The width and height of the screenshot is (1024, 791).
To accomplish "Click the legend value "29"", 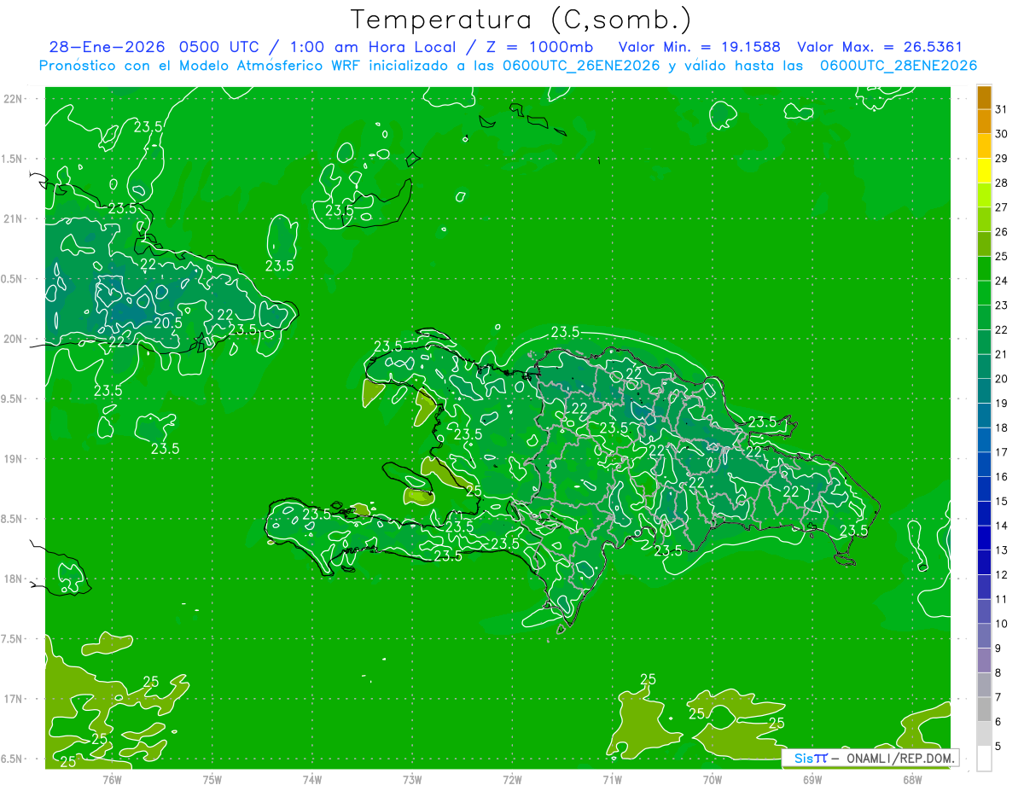I will click(1002, 158).
